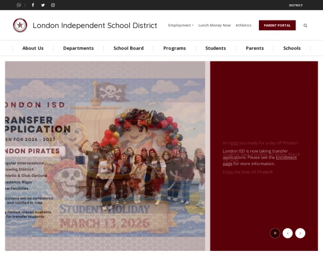Click the globe icon in top bar
323x259 pixels.
pos(19,5)
